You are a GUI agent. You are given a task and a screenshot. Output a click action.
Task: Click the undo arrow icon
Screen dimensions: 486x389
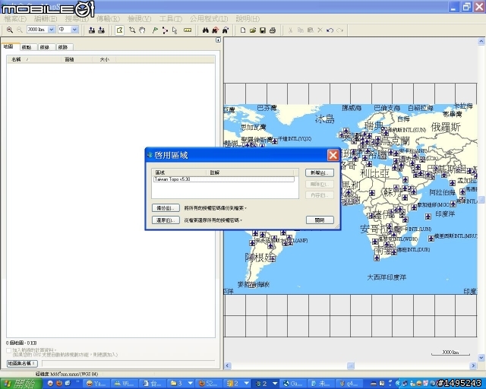coord(330,30)
